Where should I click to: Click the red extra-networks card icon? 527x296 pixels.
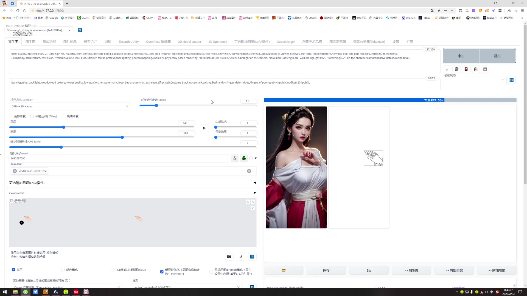click(x=466, y=69)
